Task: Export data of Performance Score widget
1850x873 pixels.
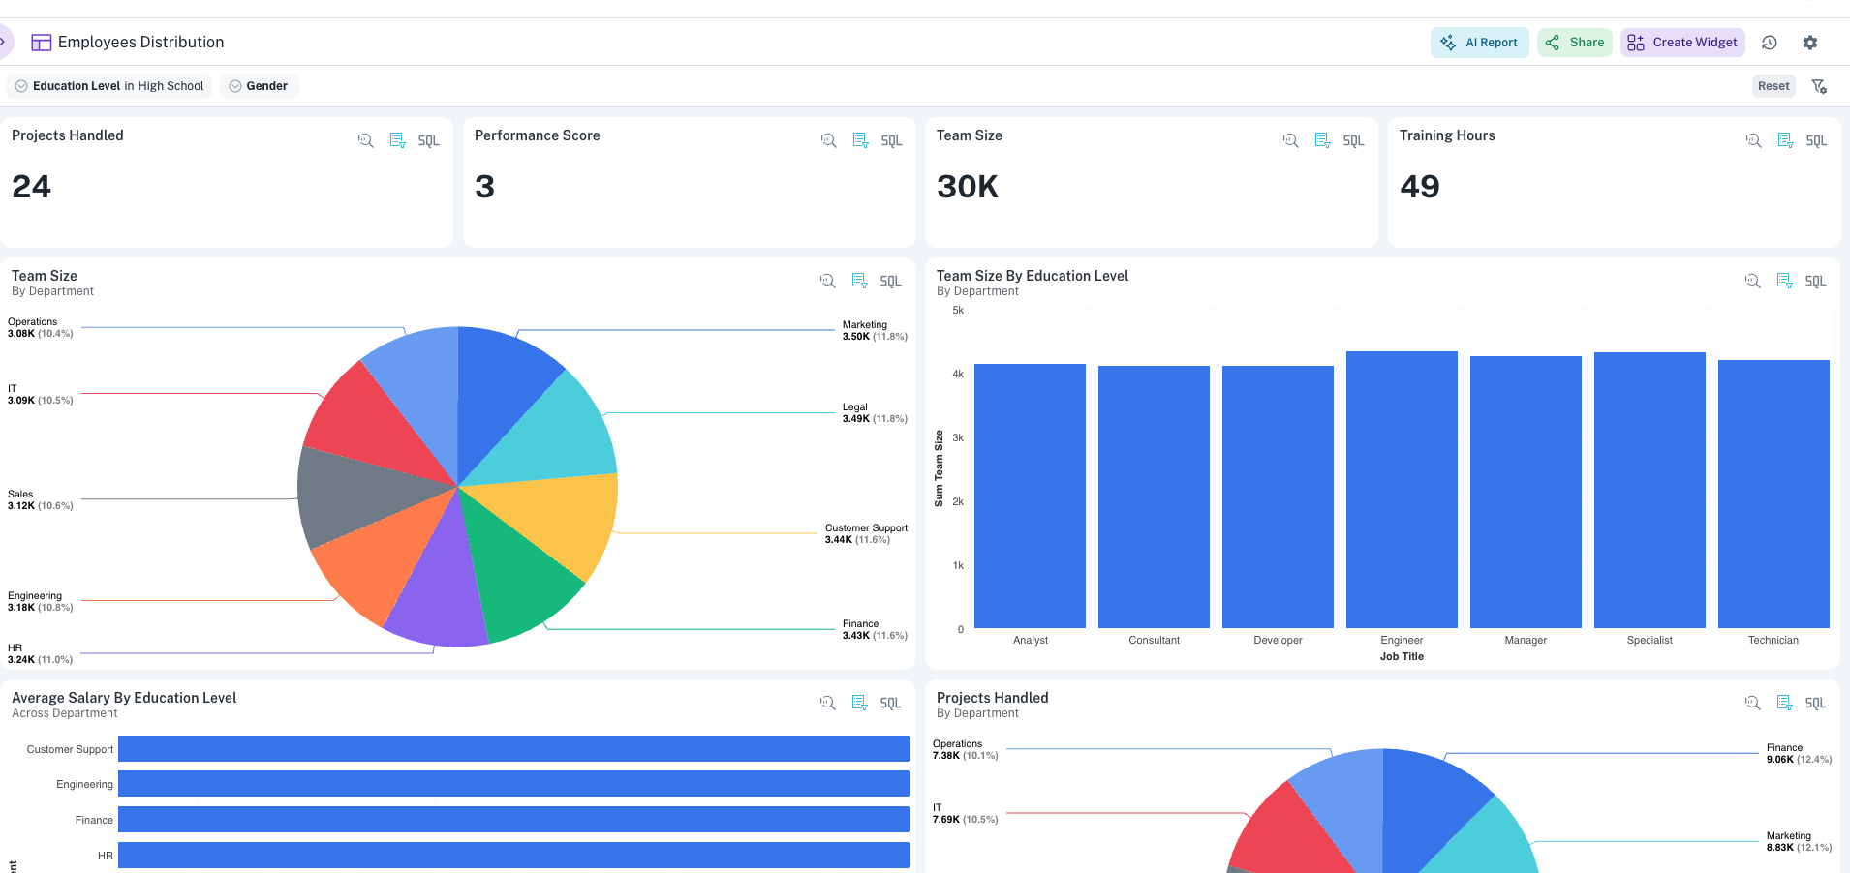Action: click(x=860, y=140)
